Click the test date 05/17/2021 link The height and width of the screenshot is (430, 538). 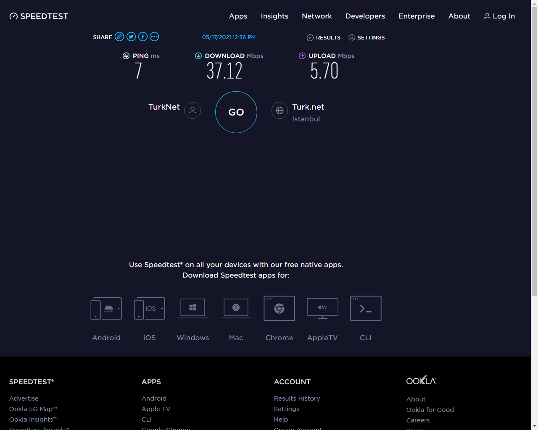point(229,37)
